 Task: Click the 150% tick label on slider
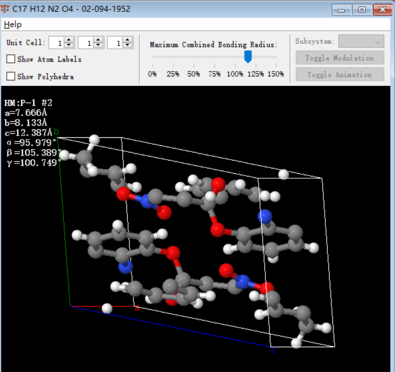tap(276, 74)
